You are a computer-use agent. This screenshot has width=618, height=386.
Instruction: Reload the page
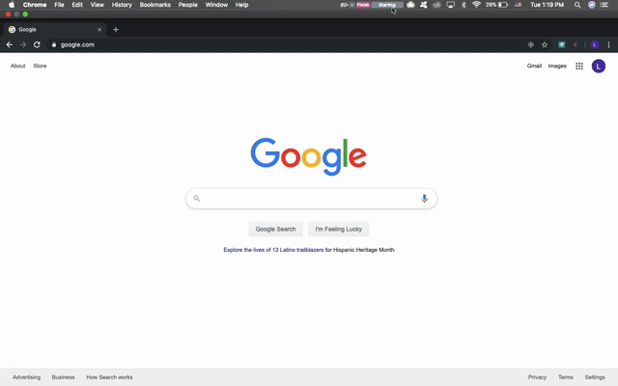coord(37,44)
